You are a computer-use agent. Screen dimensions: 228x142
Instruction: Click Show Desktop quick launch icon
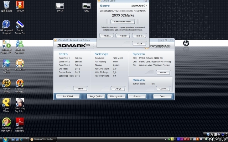click(13, 140)
